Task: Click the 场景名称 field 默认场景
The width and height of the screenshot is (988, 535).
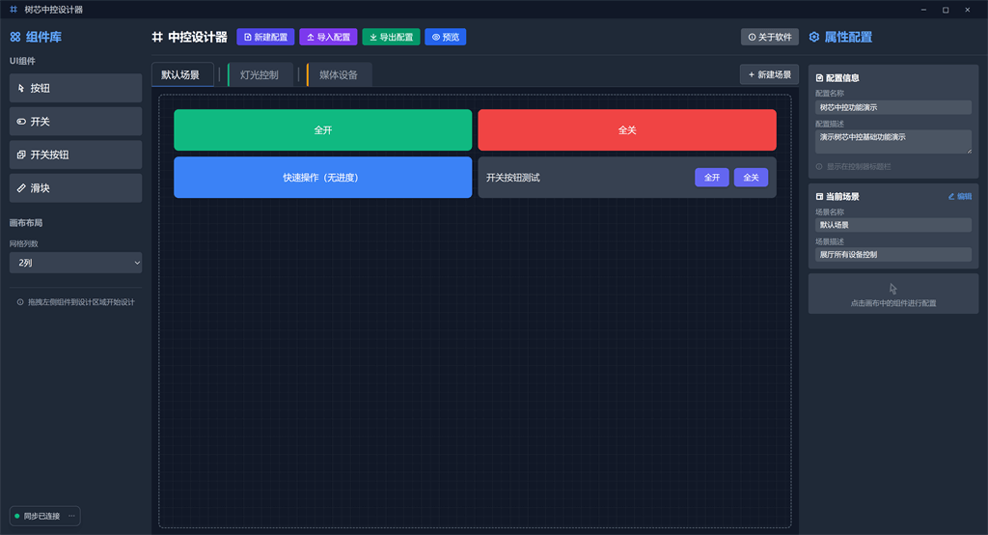Action: pyautogui.click(x=893, y=225)
